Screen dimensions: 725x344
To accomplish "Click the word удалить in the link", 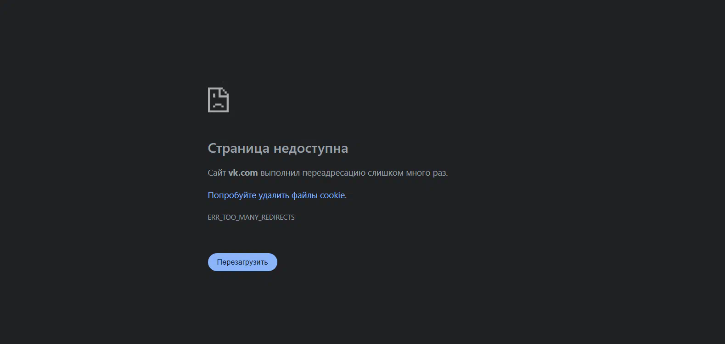I will pyautogui.click(x=274, y=195).
